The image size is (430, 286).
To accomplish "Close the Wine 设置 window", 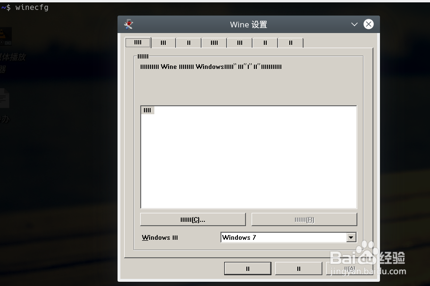I will (369, 24).
